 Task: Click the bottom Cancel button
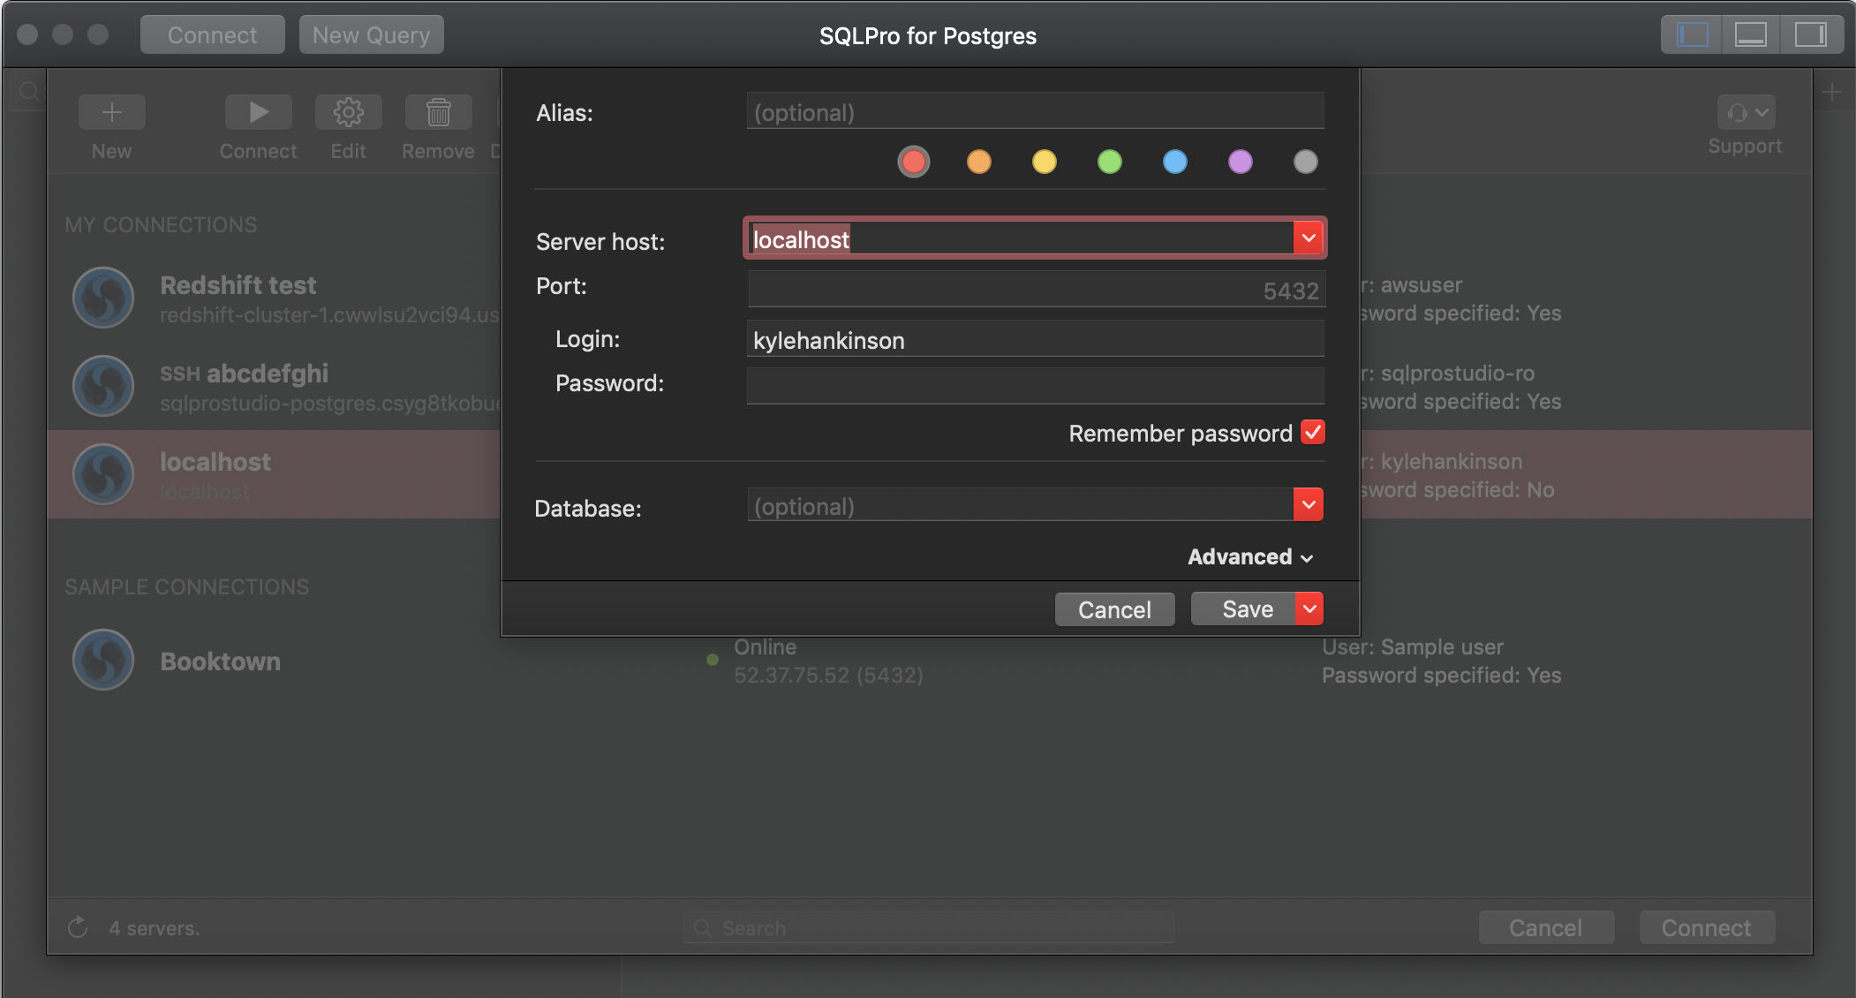click(x=1545, y=927)
